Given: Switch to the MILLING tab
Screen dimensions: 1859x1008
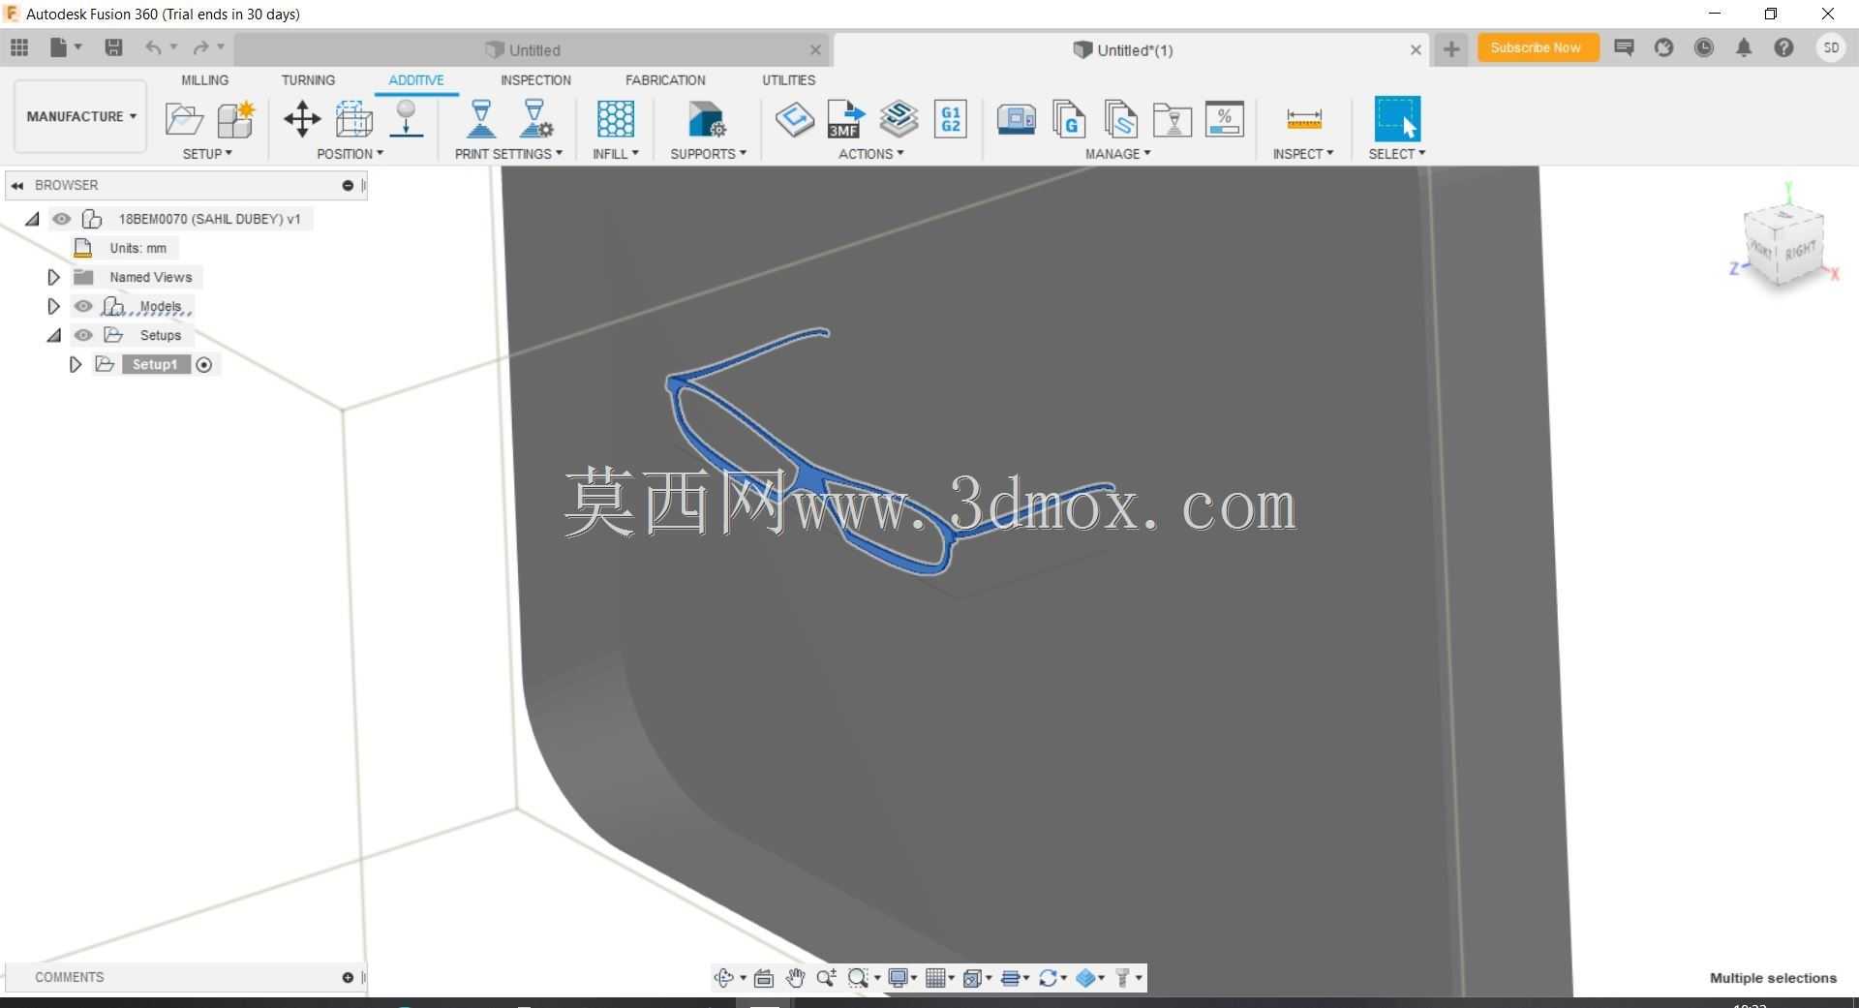Looking at the screenshot, I should (x=205, y=80).
